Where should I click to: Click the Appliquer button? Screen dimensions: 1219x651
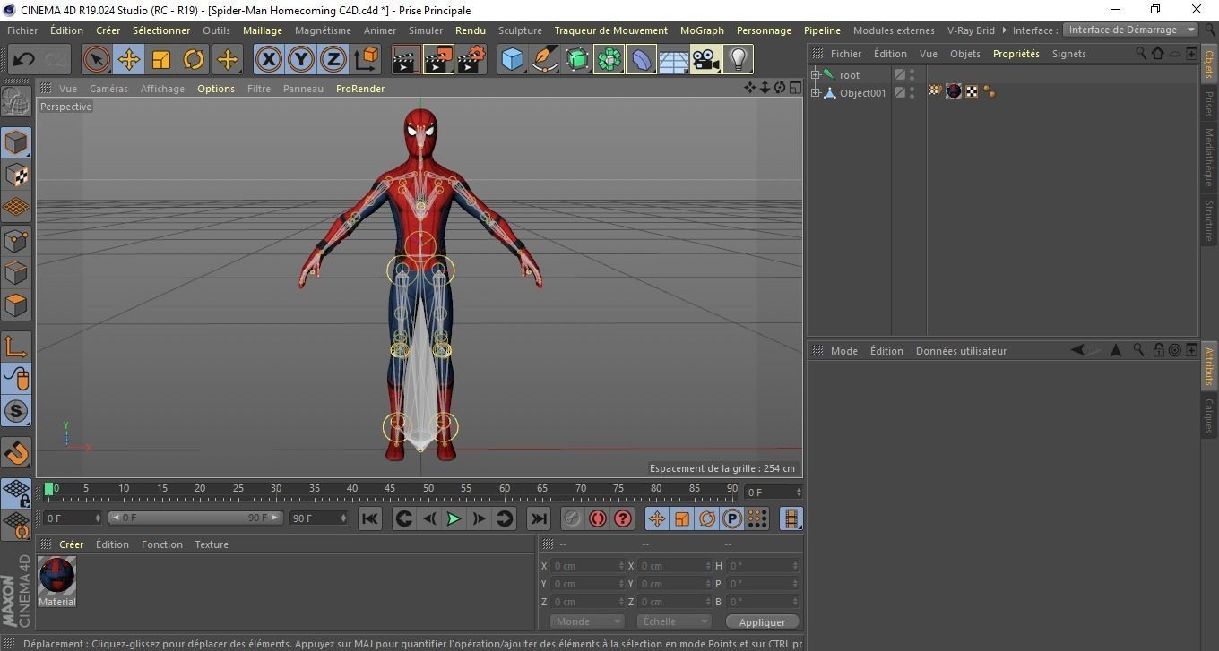(762, 622)
